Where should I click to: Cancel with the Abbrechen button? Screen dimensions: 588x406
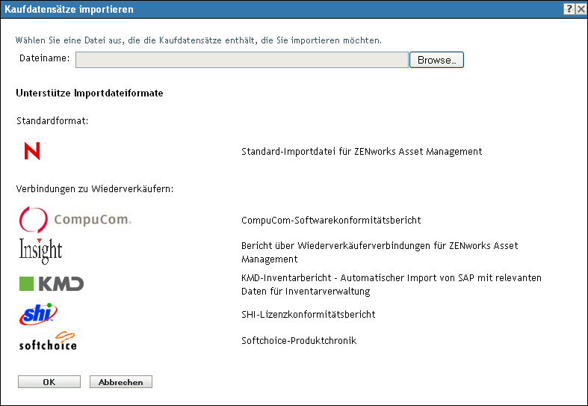(x=121, y=382)
